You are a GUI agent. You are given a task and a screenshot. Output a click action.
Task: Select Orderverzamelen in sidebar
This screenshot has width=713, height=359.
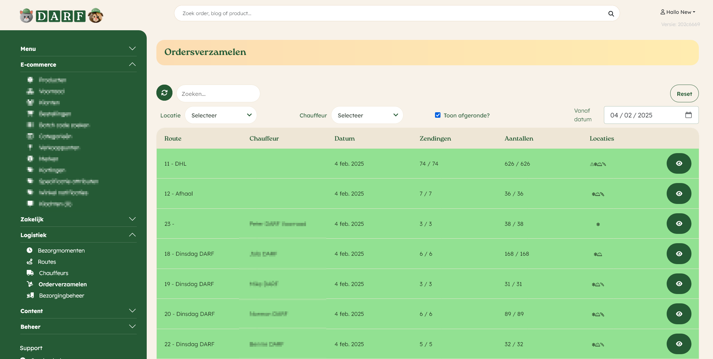(63, 284)
